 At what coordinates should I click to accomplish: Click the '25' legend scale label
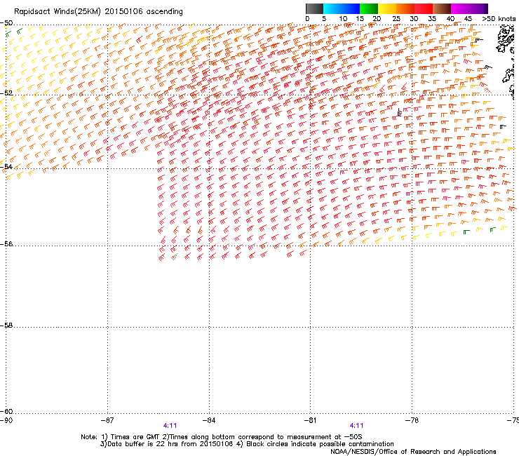(396, 19)
